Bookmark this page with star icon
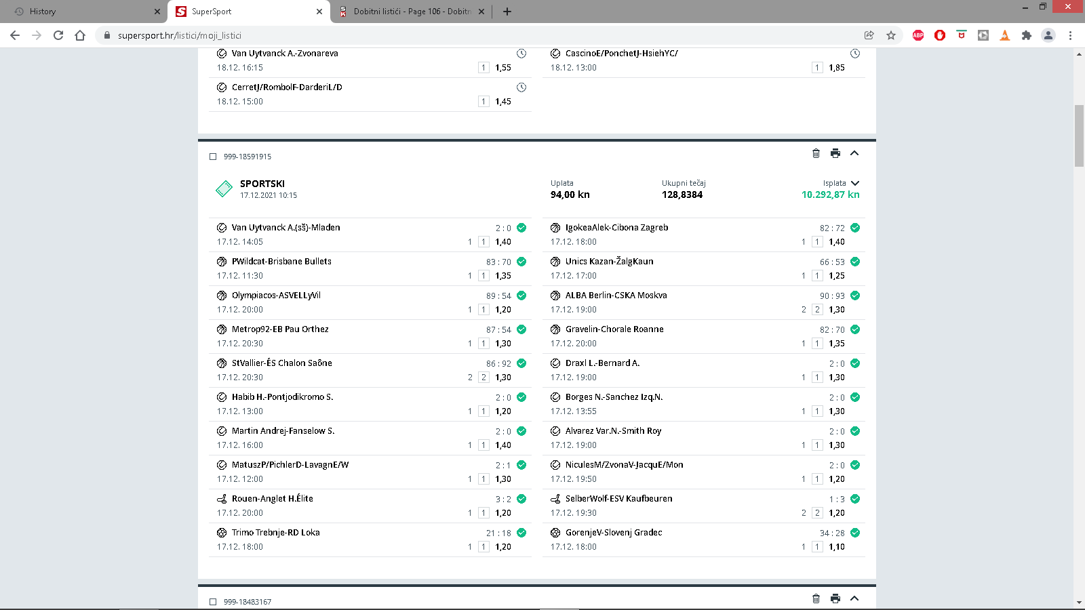This screenshot has width=1085, height=610. tap(891, 35)
